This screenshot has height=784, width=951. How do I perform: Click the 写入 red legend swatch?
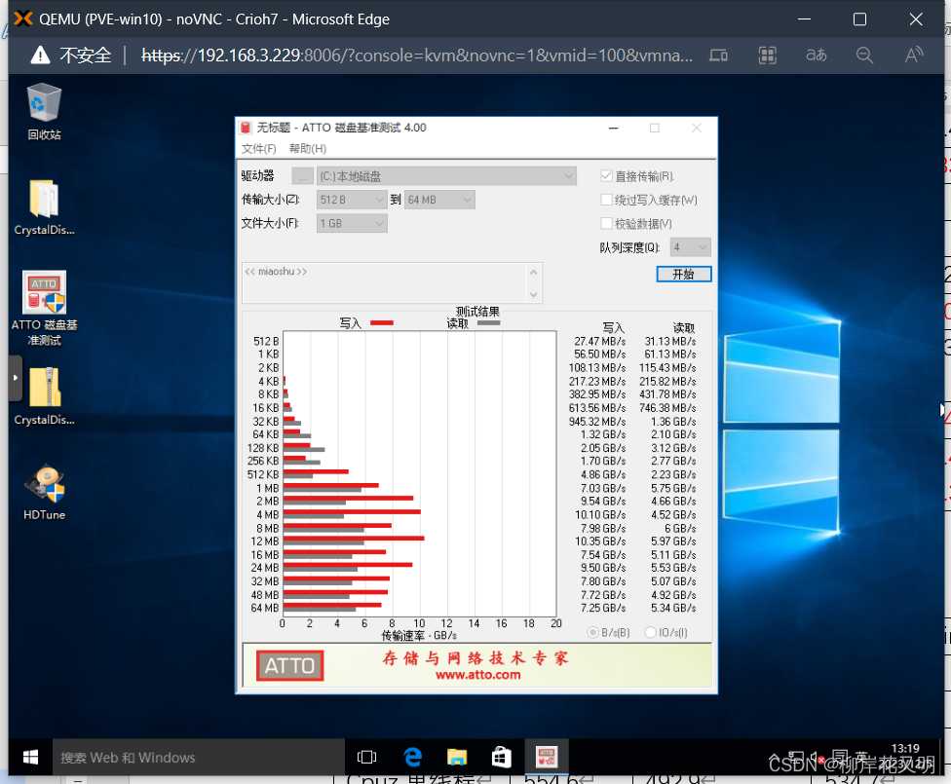[382, 322]
